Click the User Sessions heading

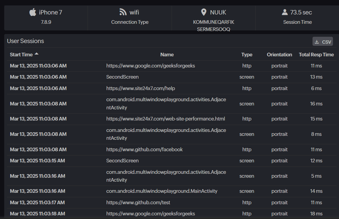click(26, 41)
